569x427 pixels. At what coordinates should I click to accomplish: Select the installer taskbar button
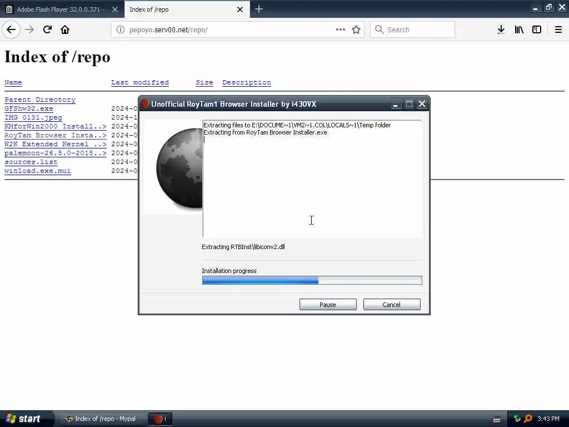[159, 419]
